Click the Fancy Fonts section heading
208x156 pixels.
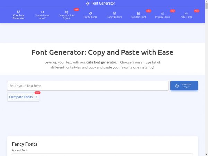point(25,144)
